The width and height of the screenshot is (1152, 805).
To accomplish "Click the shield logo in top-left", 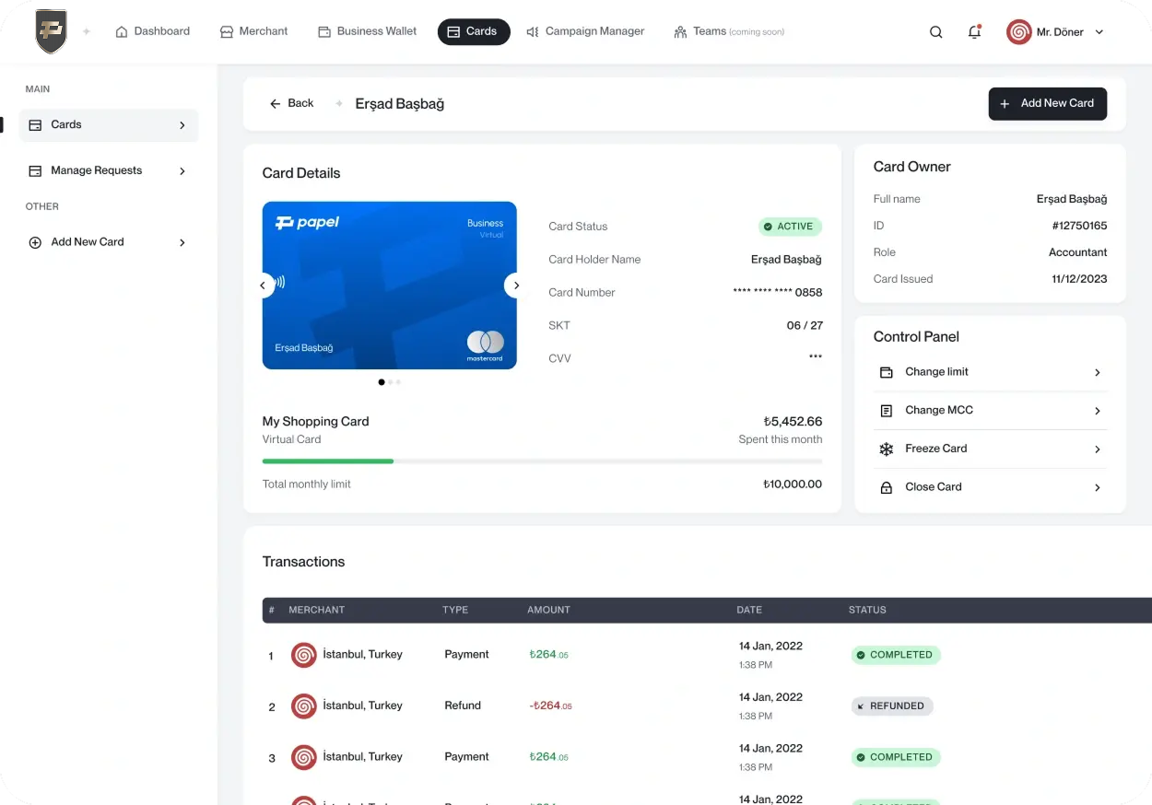I will pyautogui.click(x=51, y=31).
